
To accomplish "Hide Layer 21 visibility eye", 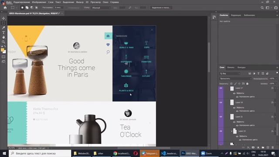I will [221, 117].
